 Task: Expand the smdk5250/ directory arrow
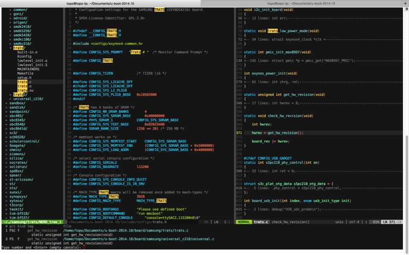(x=10, y=31)
